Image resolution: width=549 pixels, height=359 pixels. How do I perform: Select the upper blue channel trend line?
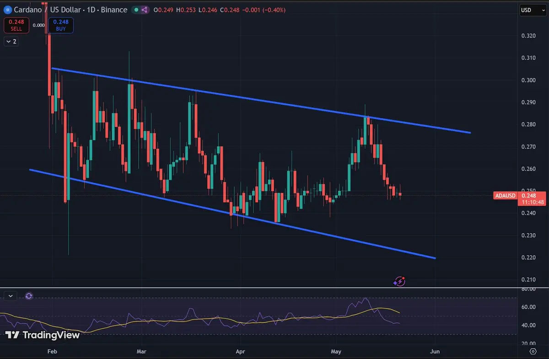261,101
